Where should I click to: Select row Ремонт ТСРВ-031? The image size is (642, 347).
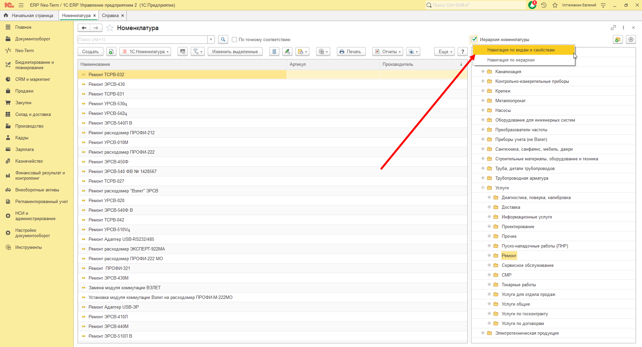273,94
